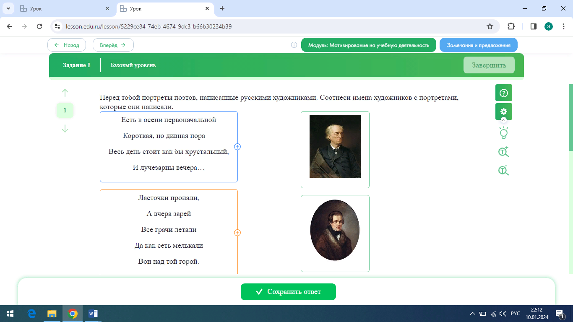Select task number 1 marker
This screenshot has width=573, height=322.
pyautogui.click(x=65, y=111)
